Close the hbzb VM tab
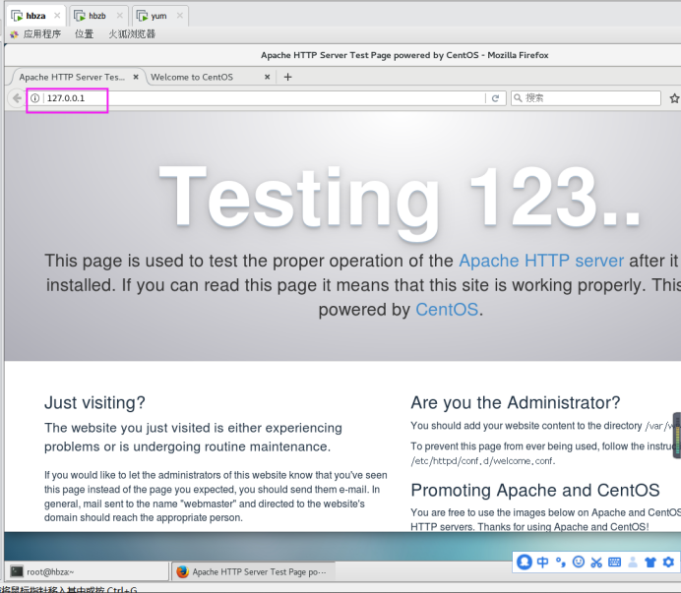681x593 pixels. pyautogui.click(x=119, y=16)
